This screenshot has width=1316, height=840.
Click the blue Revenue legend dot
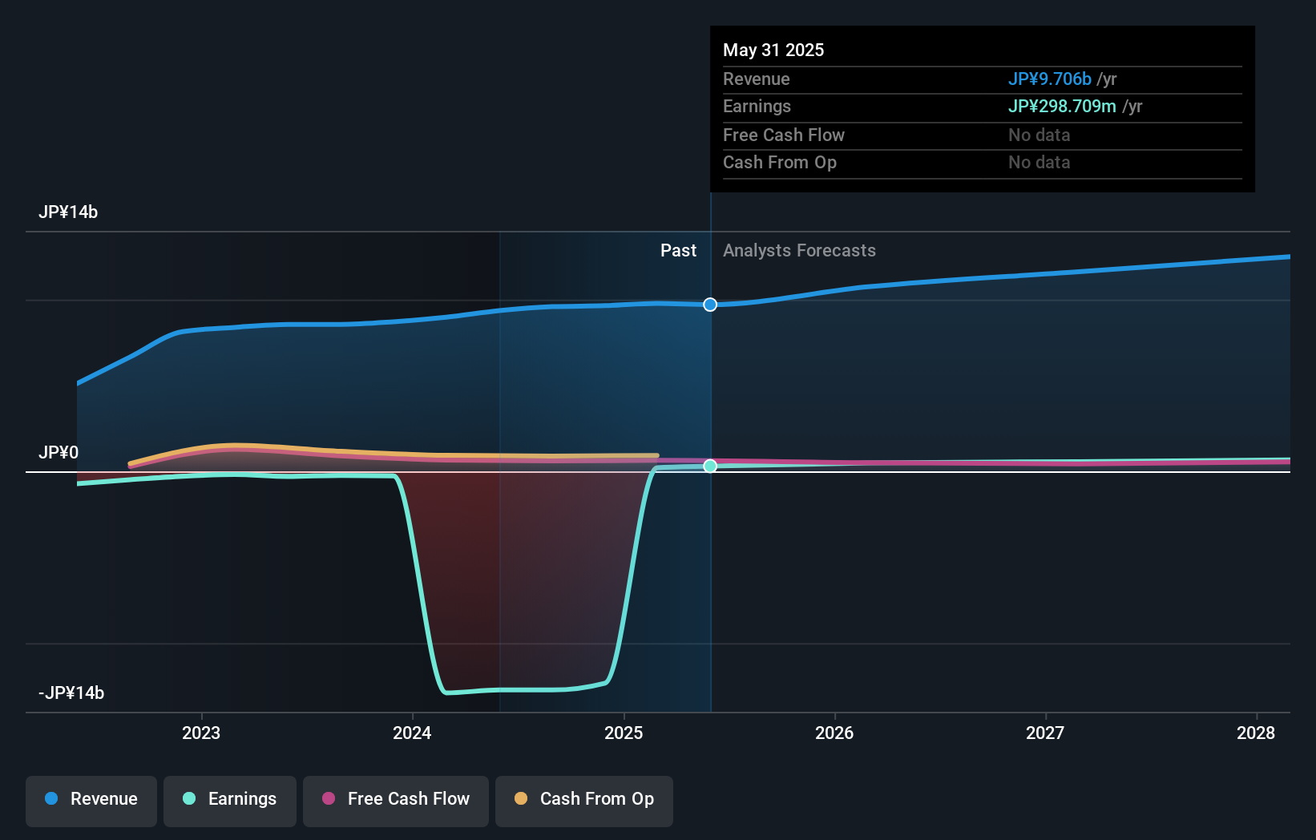(x=51, y=798)
